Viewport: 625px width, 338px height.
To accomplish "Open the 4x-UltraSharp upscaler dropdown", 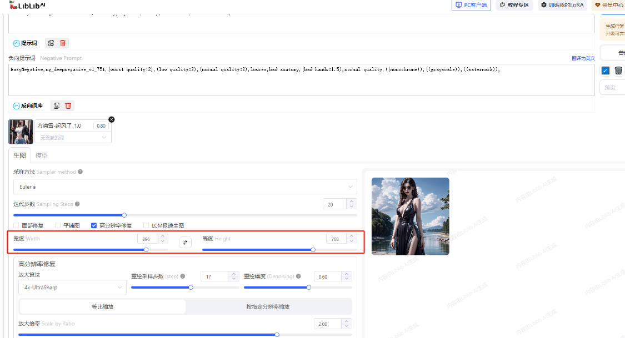I will tap(72, 287).
